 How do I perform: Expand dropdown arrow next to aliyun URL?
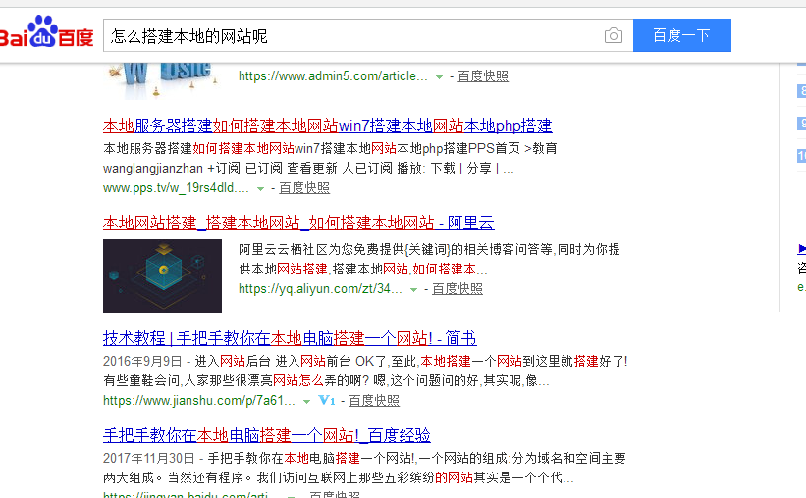click(x=413, y=290)
